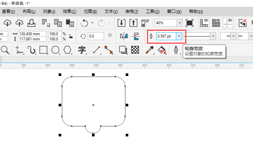Open the 工具(O) menu
The width and height of the screenshot is (253, 160).
point(153,11)
